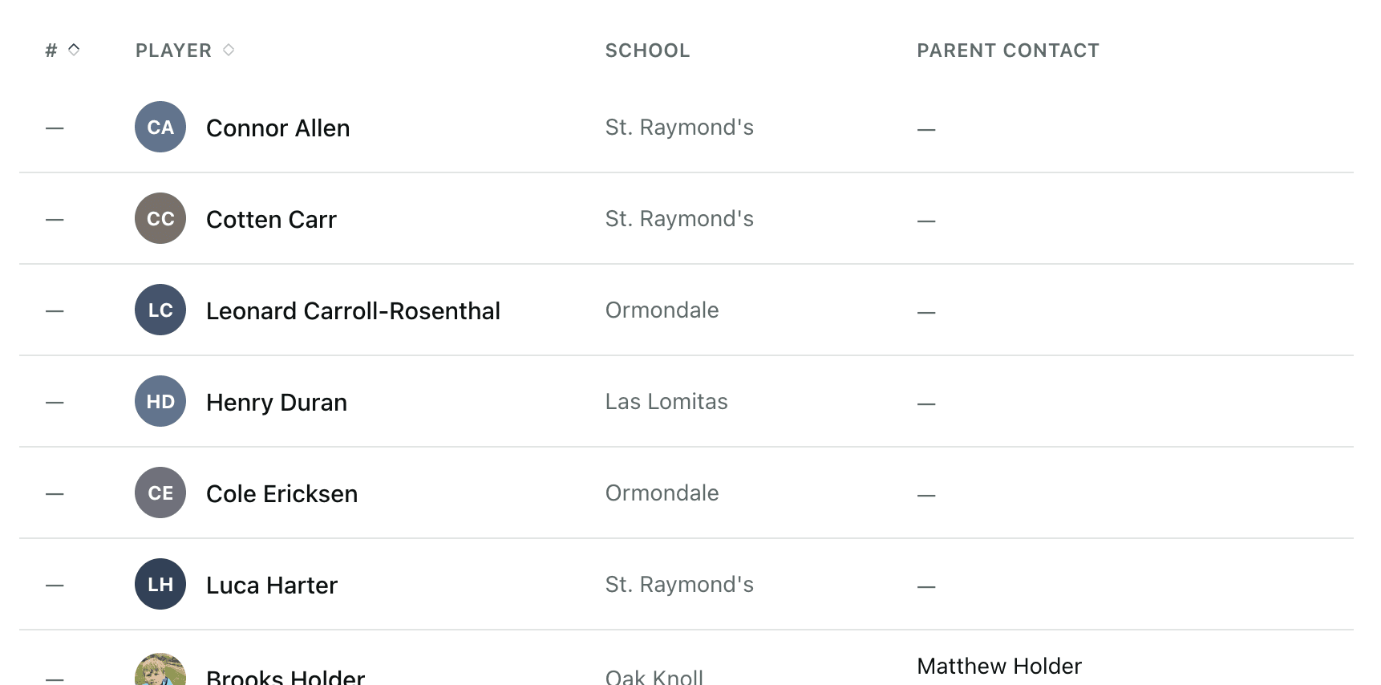Select Cole Ericksen's name
The image size is (1381, 685).
tap(281, 494)
